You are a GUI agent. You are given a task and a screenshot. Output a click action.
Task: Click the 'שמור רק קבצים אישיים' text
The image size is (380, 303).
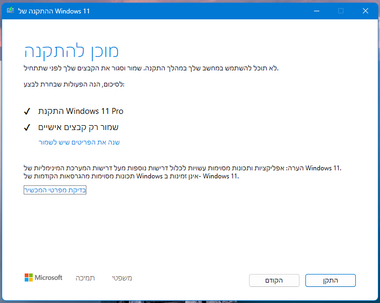click(78, 127)
